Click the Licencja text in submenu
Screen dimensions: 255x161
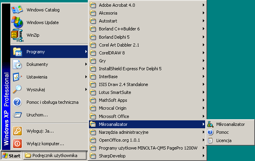tap(224, 140)
